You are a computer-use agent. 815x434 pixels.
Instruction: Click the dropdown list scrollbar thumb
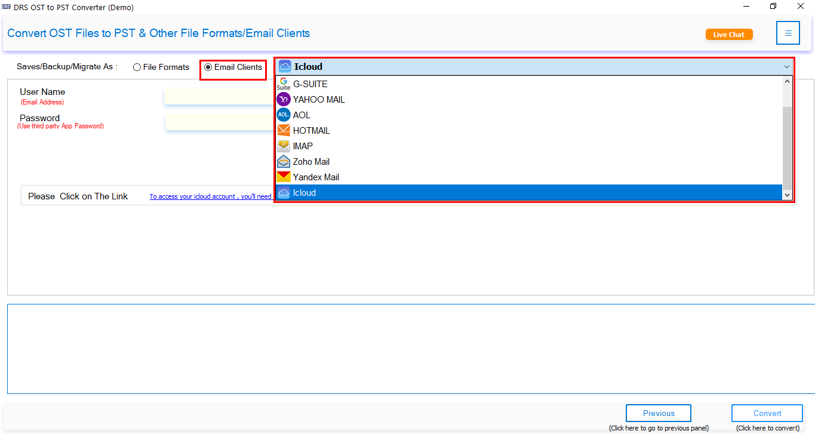(787, 147)
